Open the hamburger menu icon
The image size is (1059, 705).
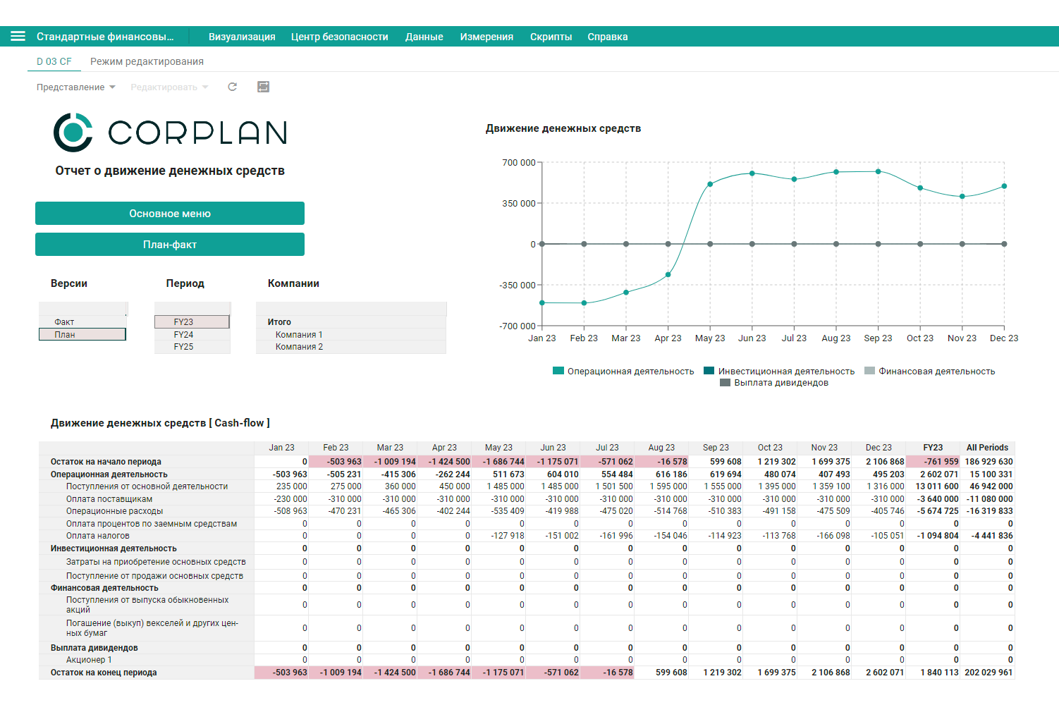tap(18, 37)
